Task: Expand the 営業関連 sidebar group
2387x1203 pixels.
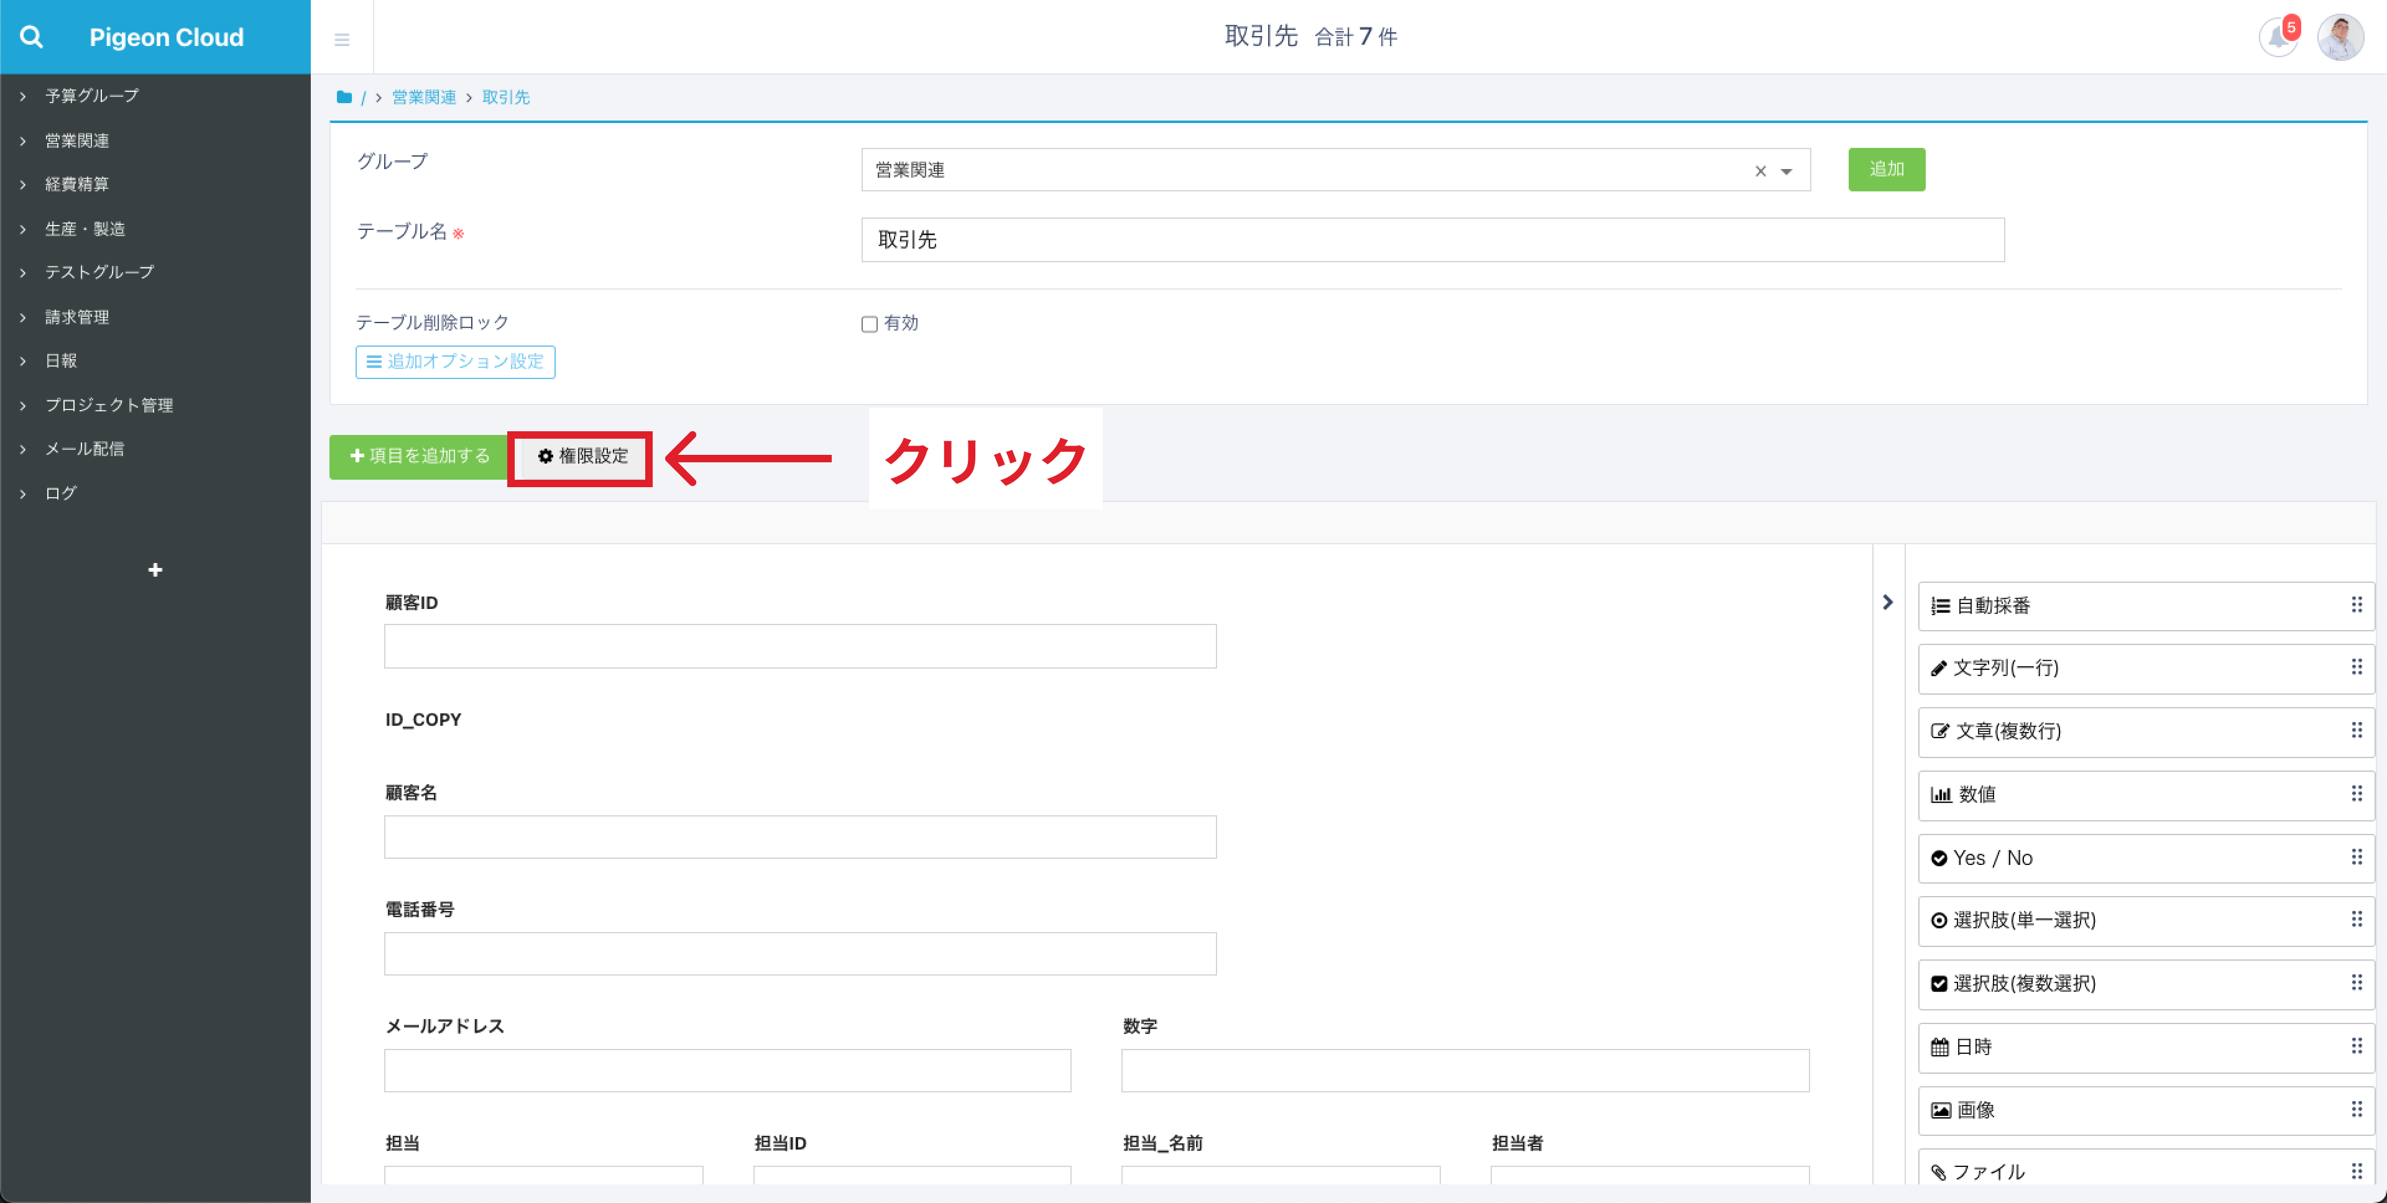Action: [78, 141]
